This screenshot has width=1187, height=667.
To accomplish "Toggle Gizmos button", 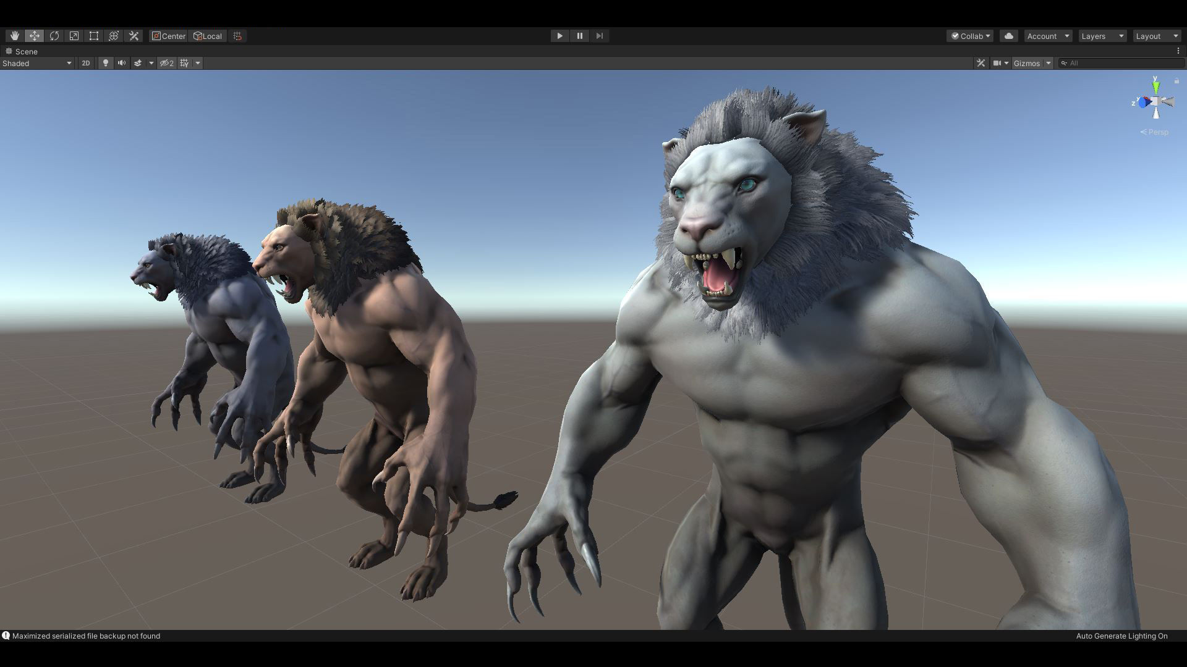I will (x=1027, y=63).
